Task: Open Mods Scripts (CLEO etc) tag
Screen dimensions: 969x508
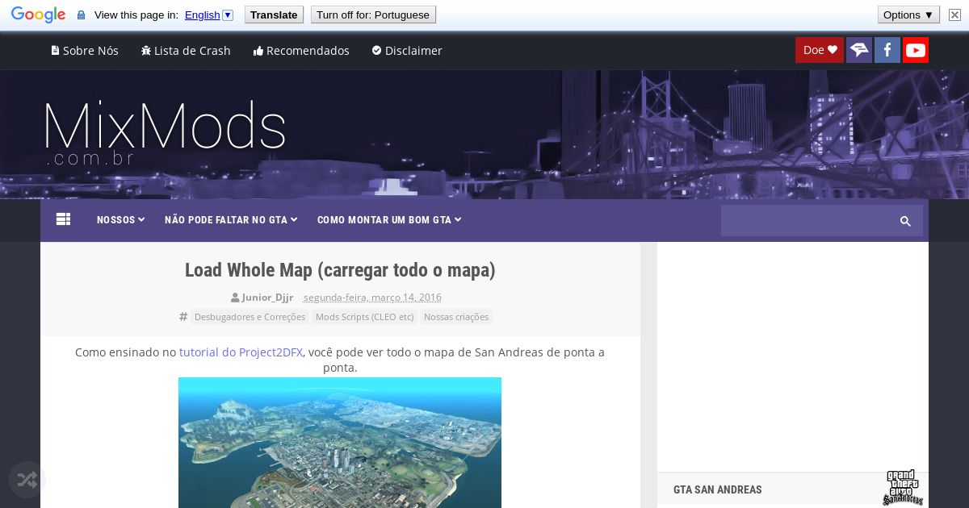Action: point(364,317)
